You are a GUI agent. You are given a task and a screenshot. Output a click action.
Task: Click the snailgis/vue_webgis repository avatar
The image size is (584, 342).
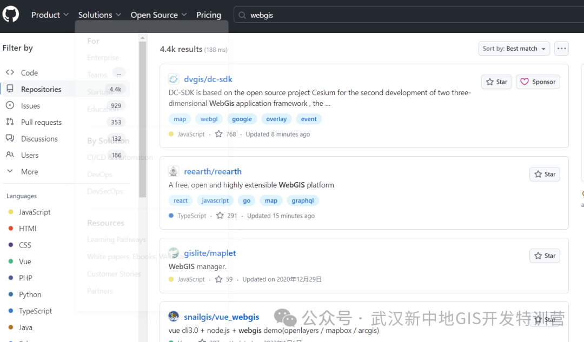tap(174, 316)
